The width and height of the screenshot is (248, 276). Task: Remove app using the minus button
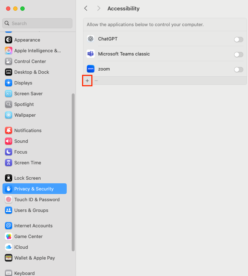pos(96,81)
